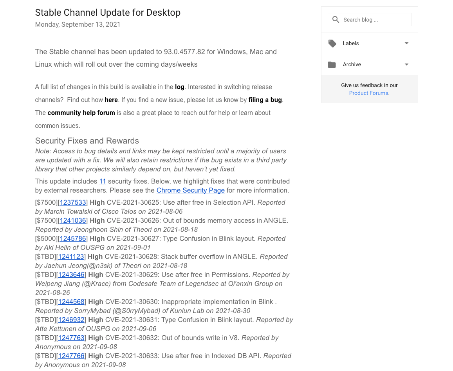Click the Archive folder icon
Viewport: 453px width, 371px height.
[x=332, y=65]
